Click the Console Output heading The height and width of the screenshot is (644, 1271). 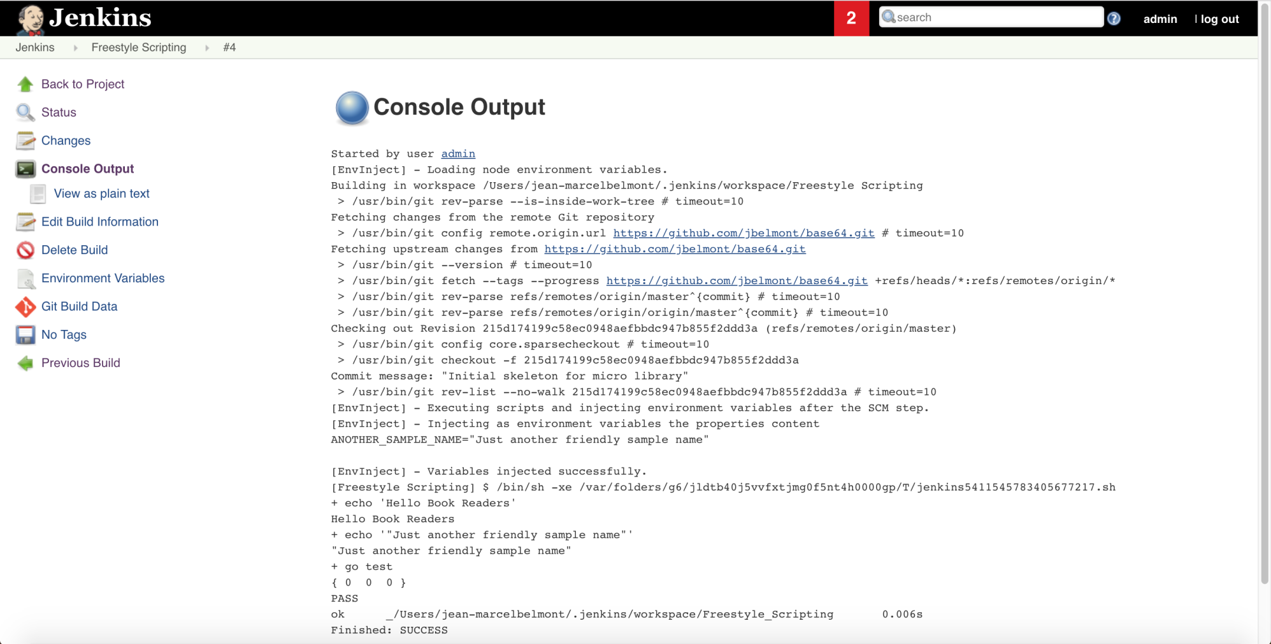coord(459,107)
